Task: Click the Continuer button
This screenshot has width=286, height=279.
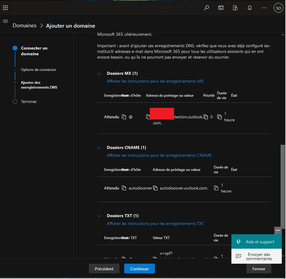Action: [x=139, y=269]
